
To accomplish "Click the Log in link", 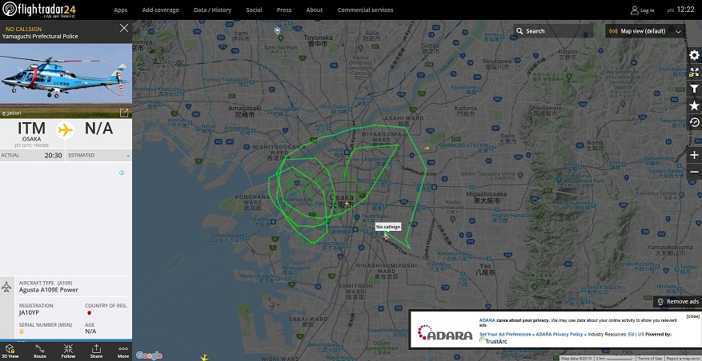I will click(643, 10).
